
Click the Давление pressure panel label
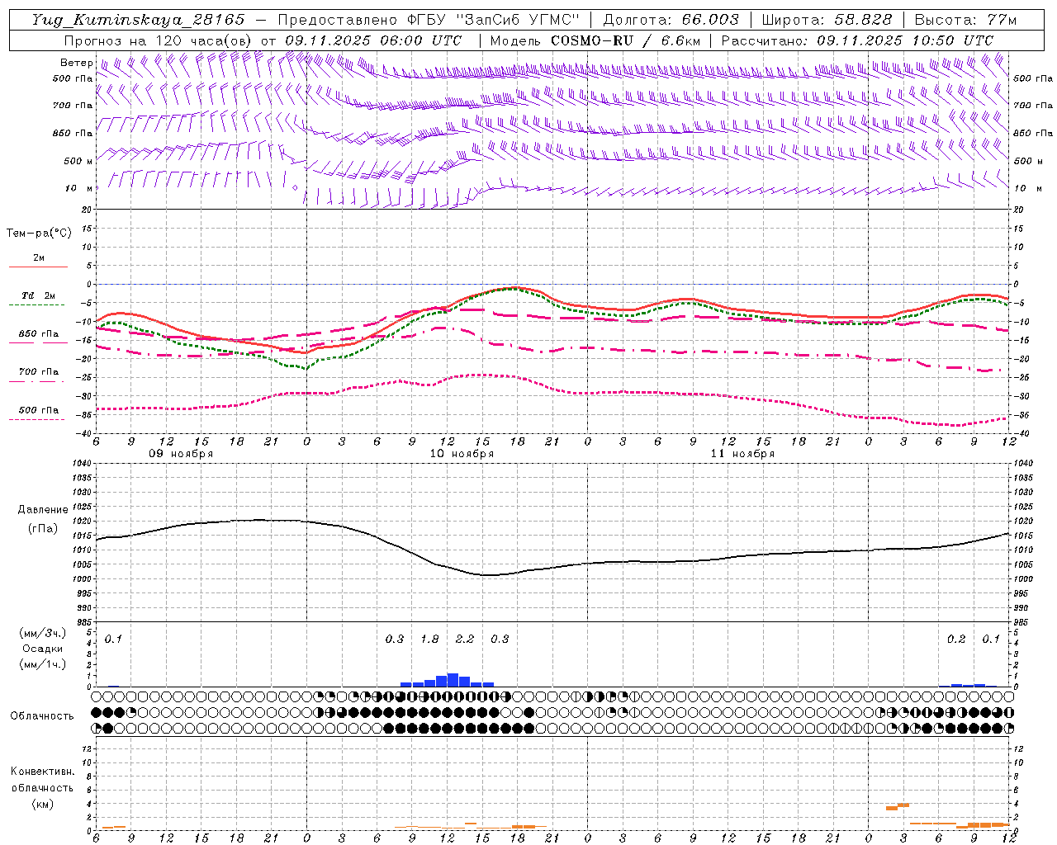[43, 510]
